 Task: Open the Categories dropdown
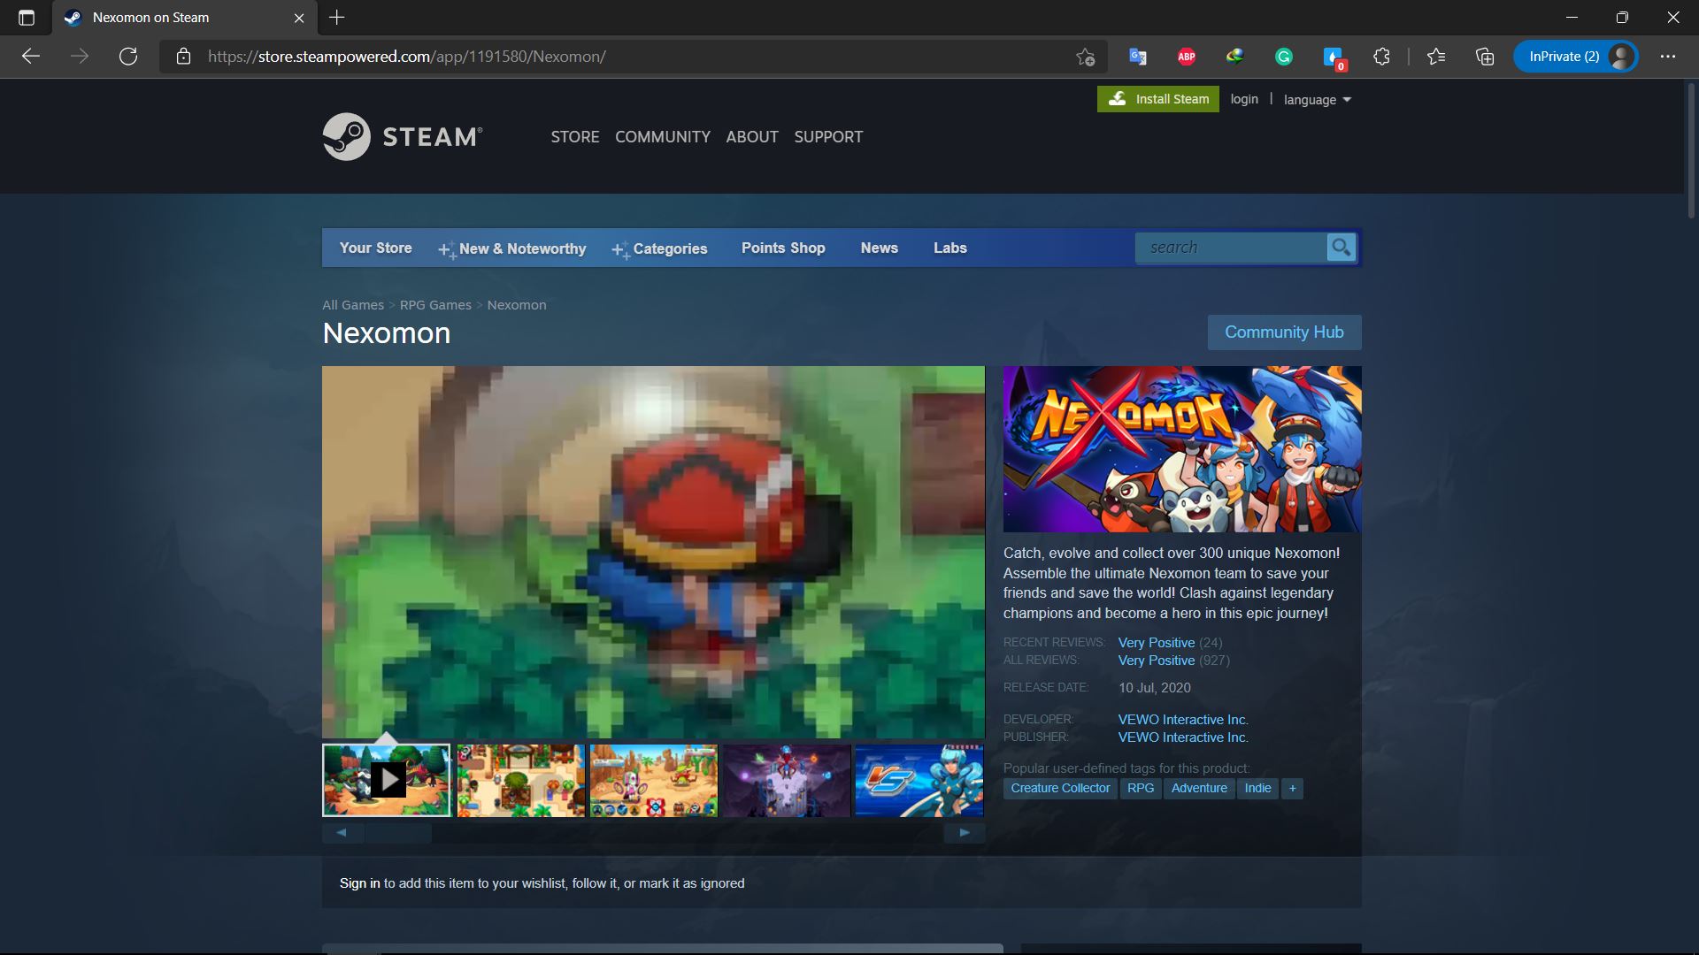(x=670, y=248)
